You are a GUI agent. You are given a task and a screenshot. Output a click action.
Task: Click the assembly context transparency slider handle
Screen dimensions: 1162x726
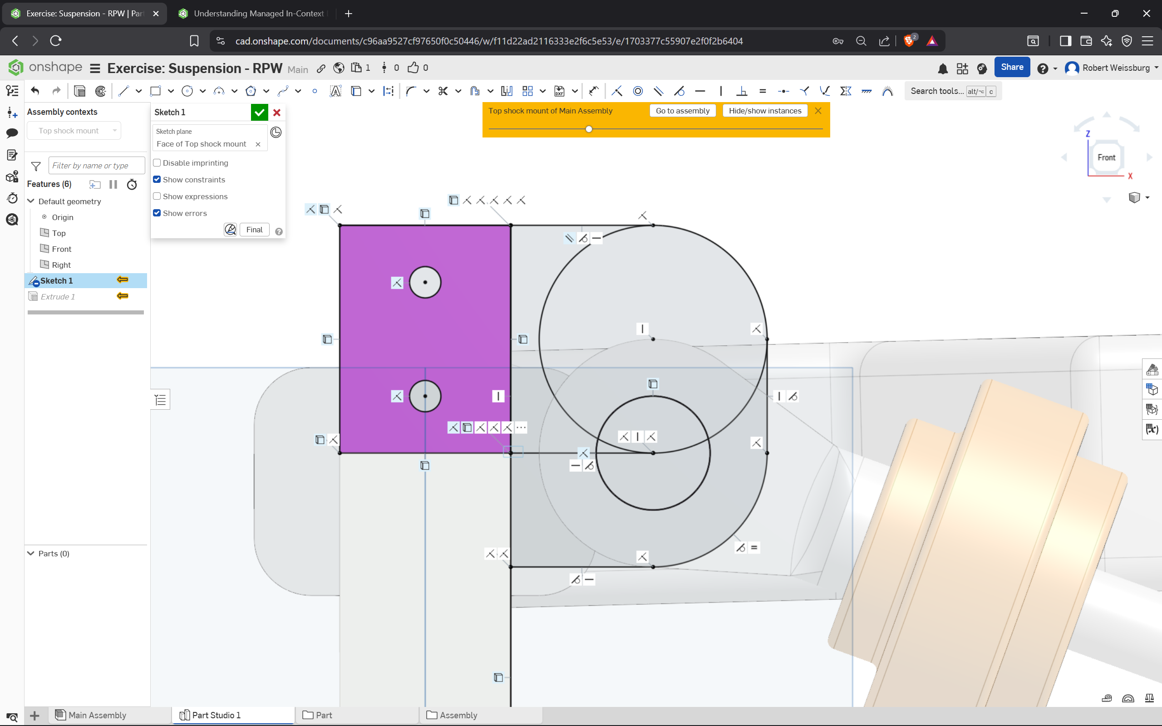(589, 129)
